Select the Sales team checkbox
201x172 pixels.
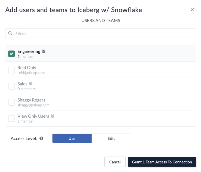pyautogui.click(x=11, y=86)
